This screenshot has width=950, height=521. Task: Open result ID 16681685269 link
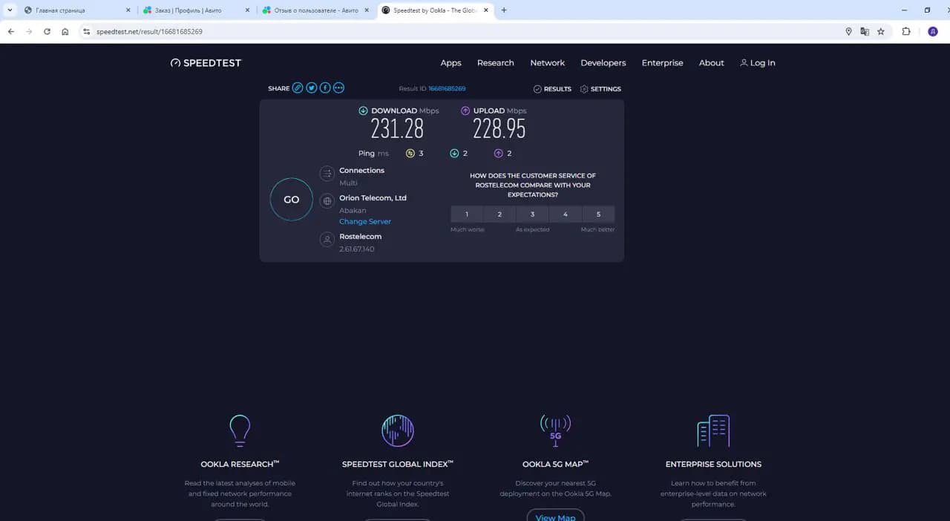[447, 89]
